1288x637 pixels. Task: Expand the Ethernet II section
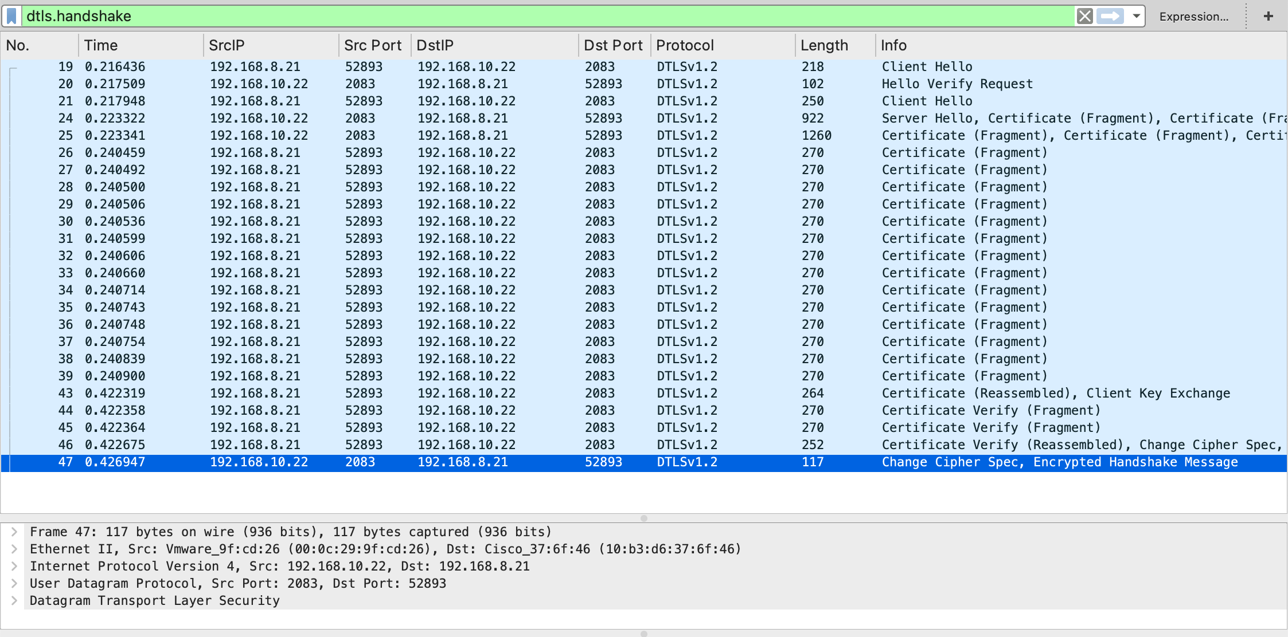pos(14,549)
